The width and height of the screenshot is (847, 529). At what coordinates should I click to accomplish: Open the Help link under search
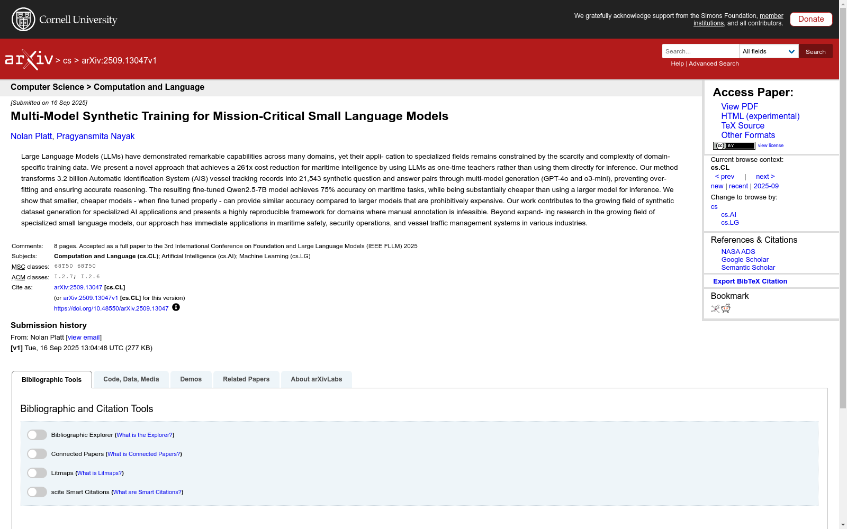677,63
